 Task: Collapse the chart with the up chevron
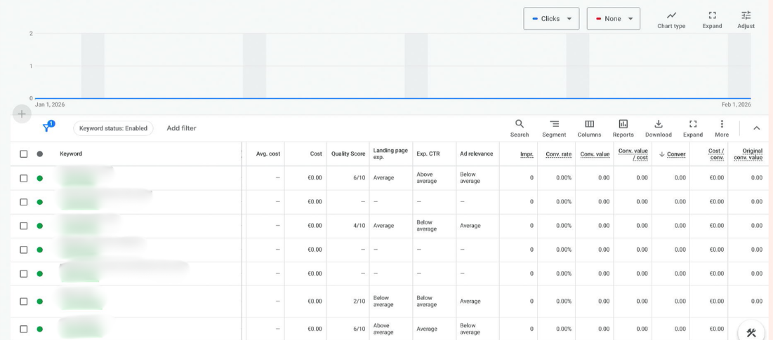[756, 128]
